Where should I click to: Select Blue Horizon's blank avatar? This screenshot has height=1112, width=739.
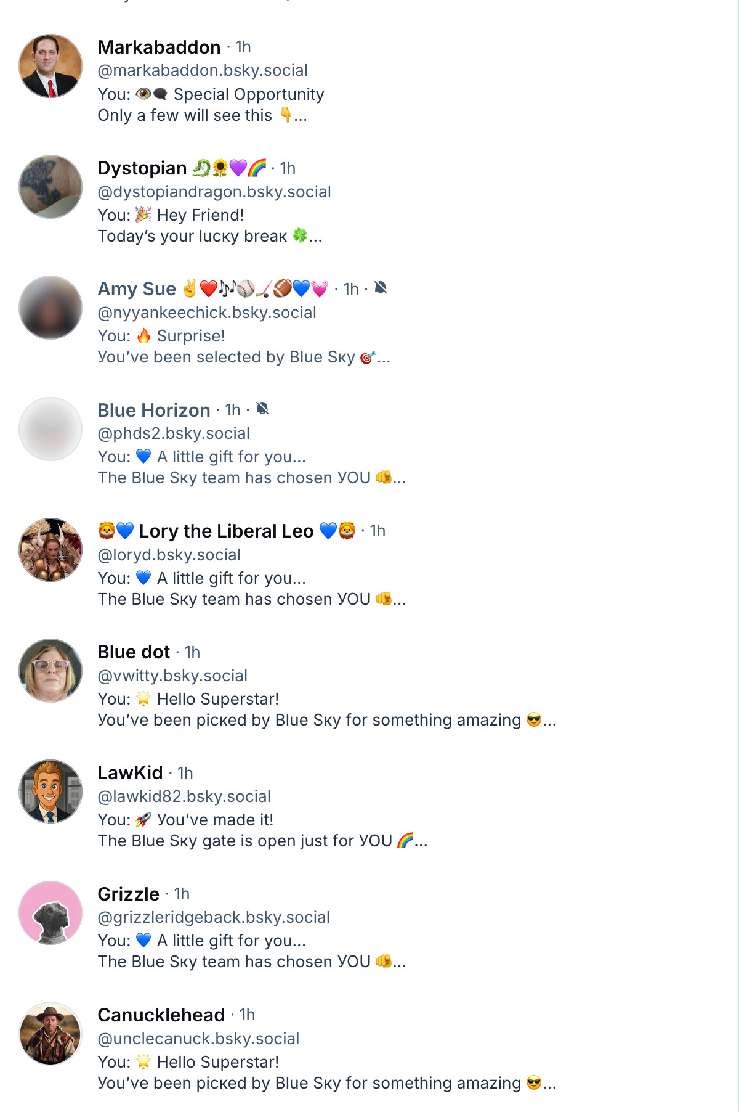[50, 429]
